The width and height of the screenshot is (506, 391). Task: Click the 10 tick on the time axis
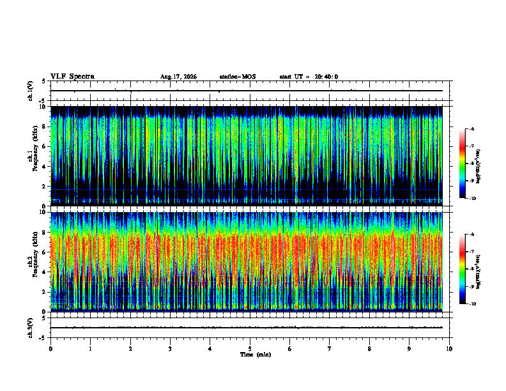click(x=449, y=349)
